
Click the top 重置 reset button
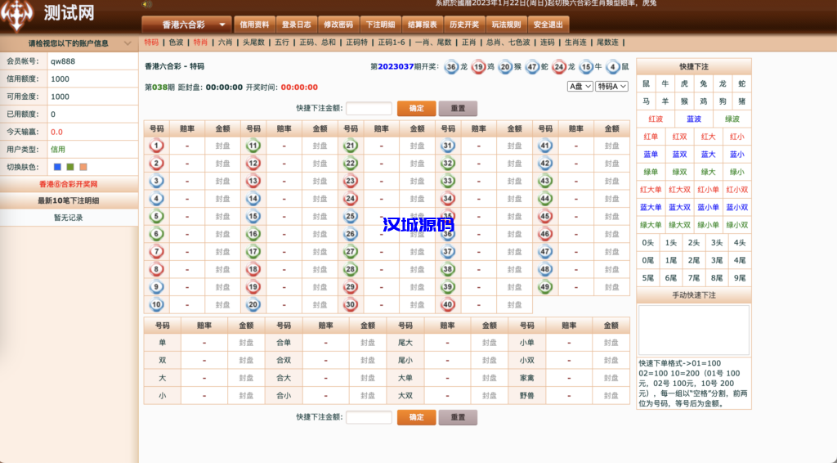(458, 109)
